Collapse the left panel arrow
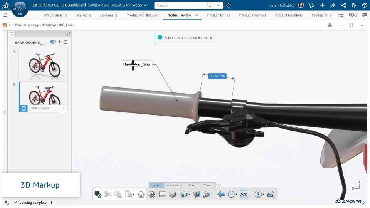This screenshot has width=370, height=208. coord(5,112)
